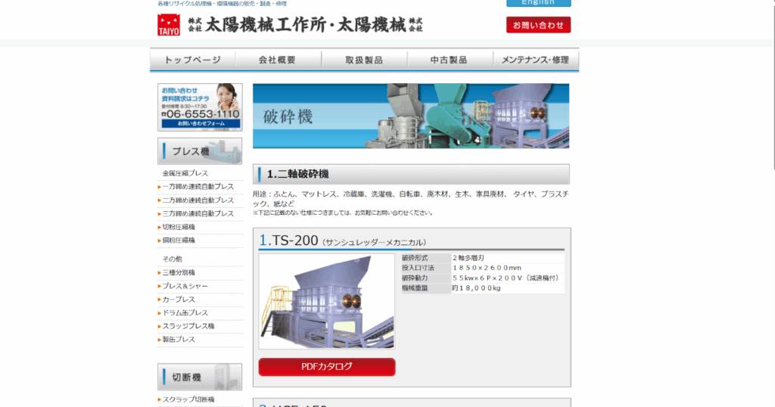Screen dimensions: 775x407
Task: Open スクラップ切断機 sidebar link
Action: (188, 399)
